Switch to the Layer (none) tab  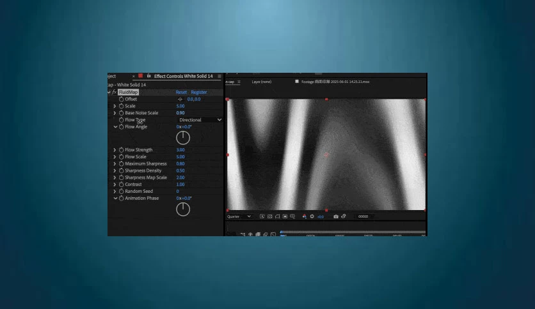(262, 82)
